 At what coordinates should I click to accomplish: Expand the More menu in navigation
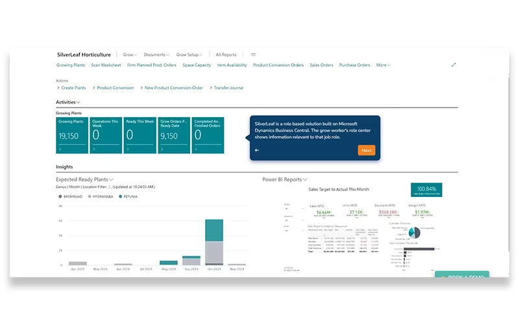[x=383, y=65]
